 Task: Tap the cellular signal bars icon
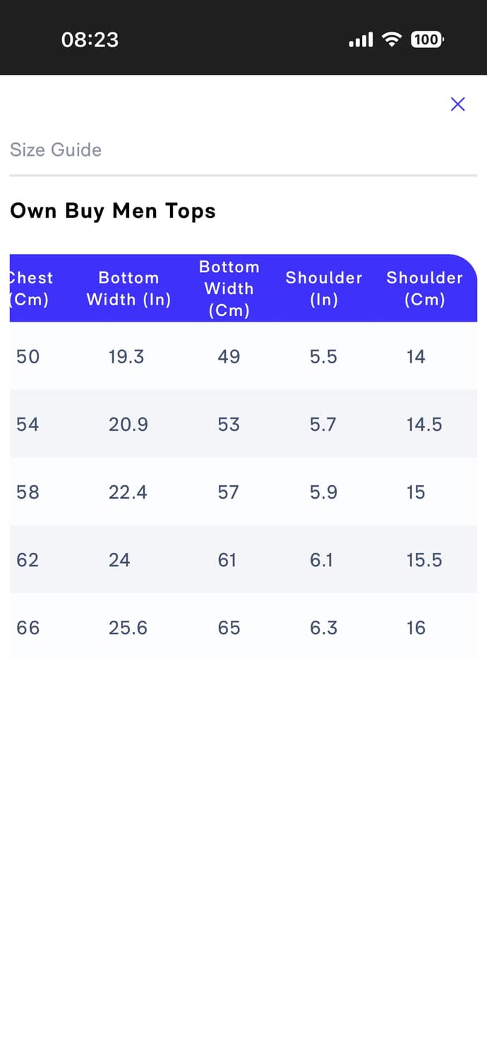click(x=361, y=40)
